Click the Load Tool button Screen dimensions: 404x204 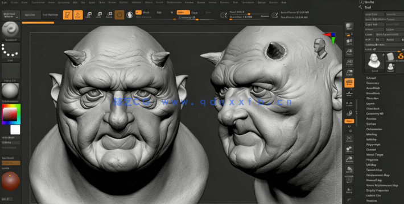point(375,14)
